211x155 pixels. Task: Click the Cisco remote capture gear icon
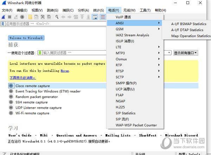coord(11,86)
